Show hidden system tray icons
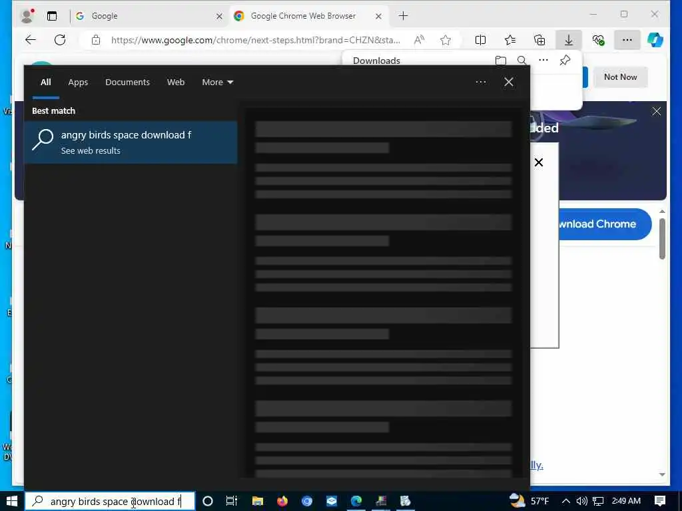 click(566, 501)
